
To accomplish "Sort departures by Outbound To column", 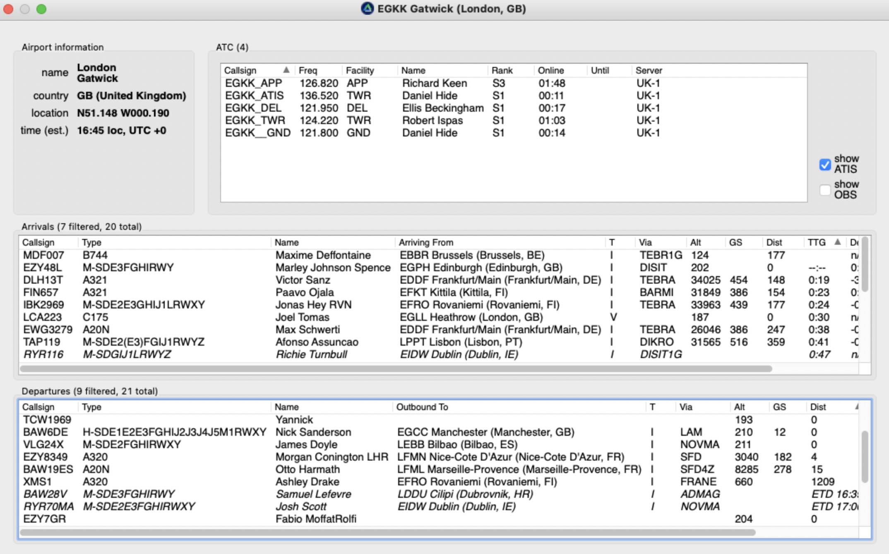I will (x=422, y=407).
